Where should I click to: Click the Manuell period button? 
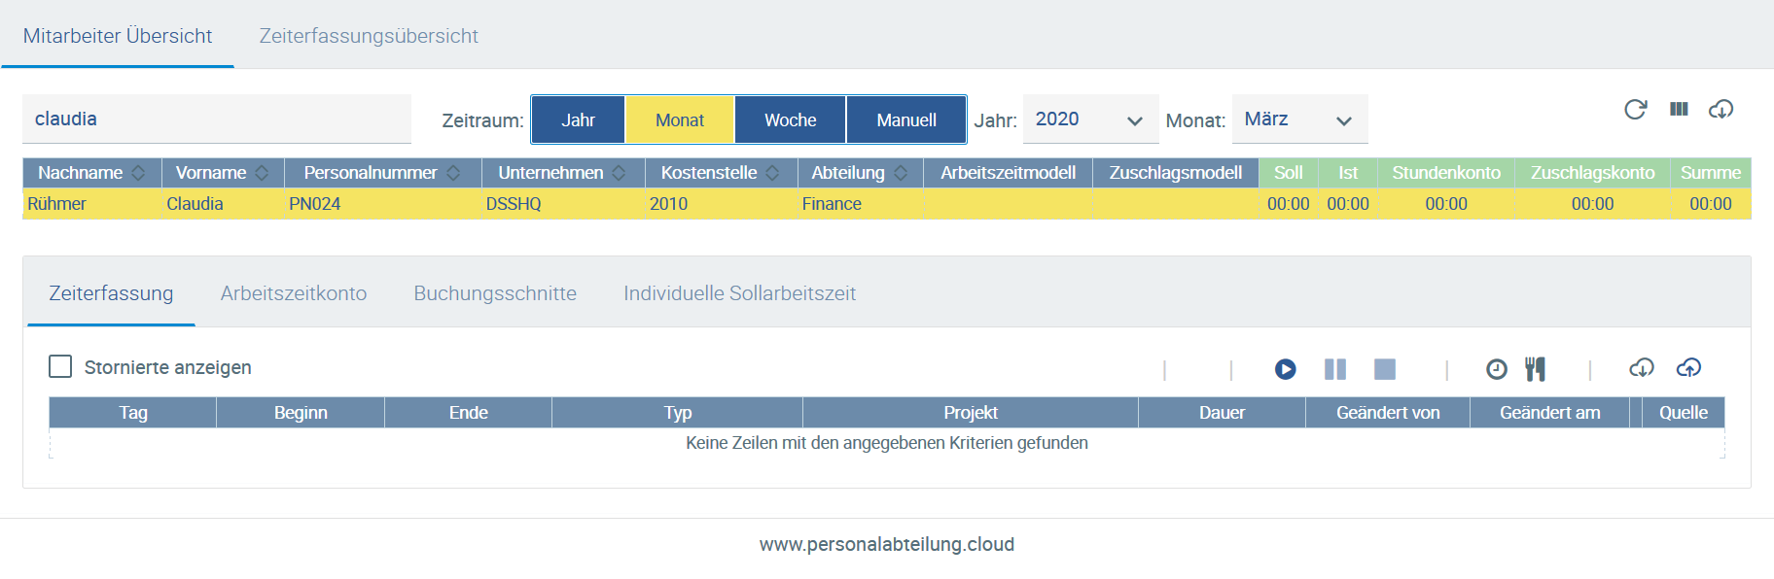coord(906,119)
